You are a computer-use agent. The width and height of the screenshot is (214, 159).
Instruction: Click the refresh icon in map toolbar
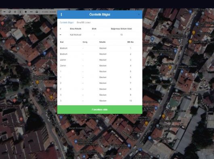(x=10, y=12)
